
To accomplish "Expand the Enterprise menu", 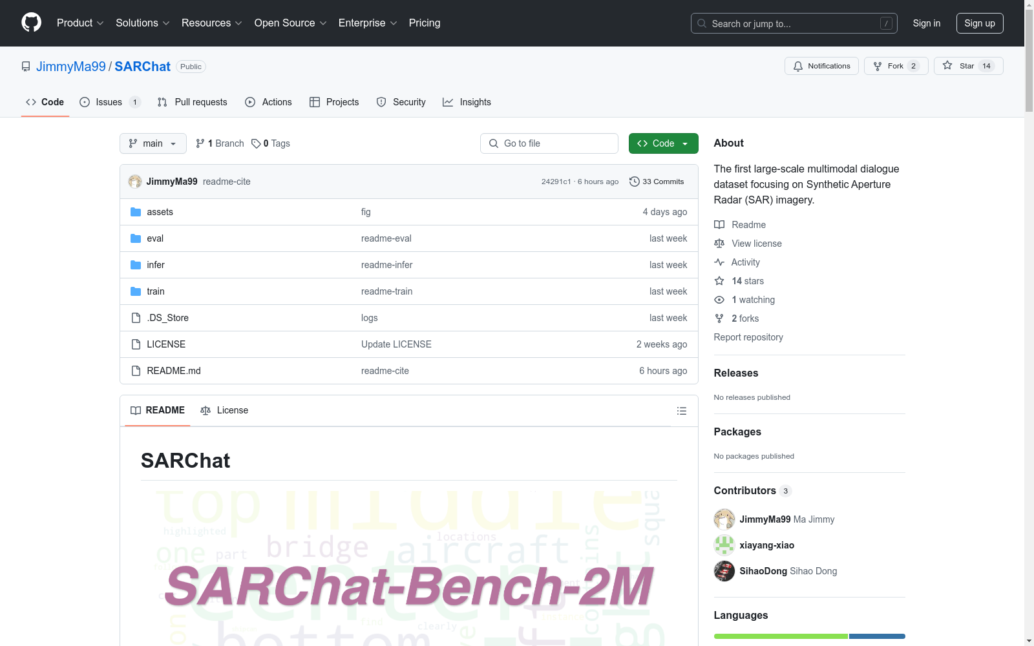I will point(368,23).
